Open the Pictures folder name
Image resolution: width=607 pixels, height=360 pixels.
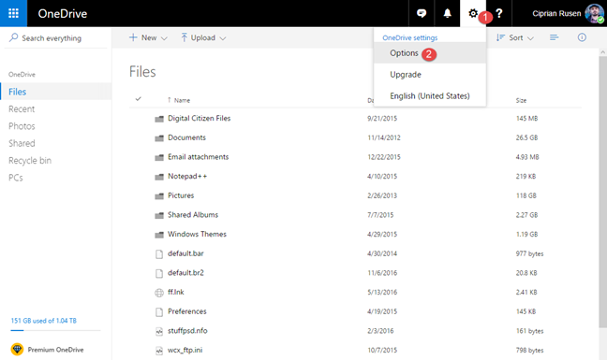pyautogui.click(x=181, y=195)
